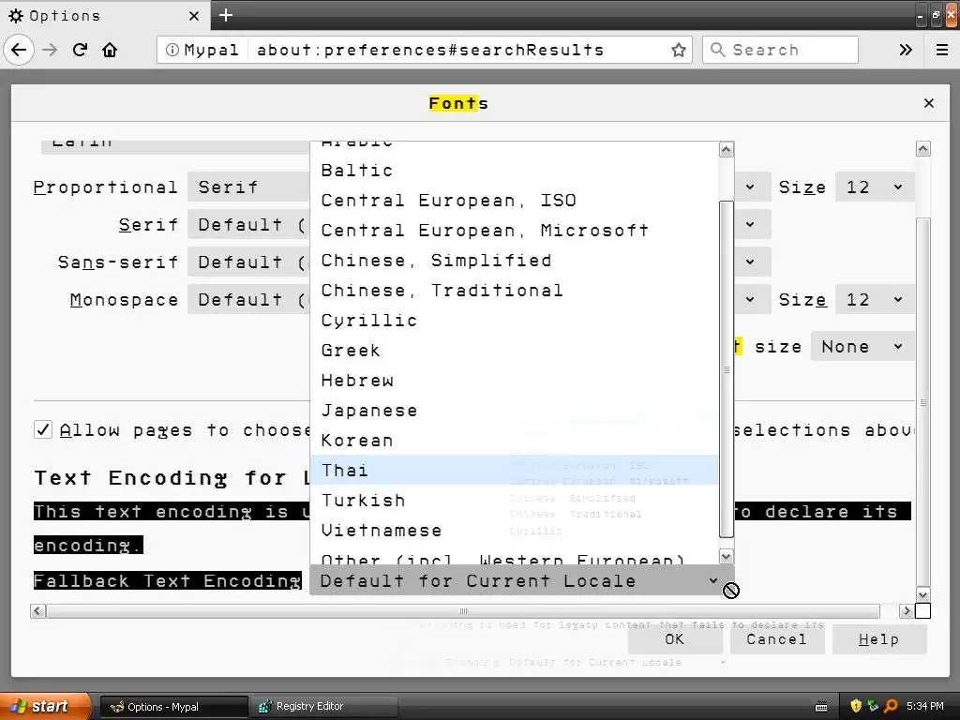Reload the page with the refresh icon
Screen dimensions: 960x720
pos(81,50)
